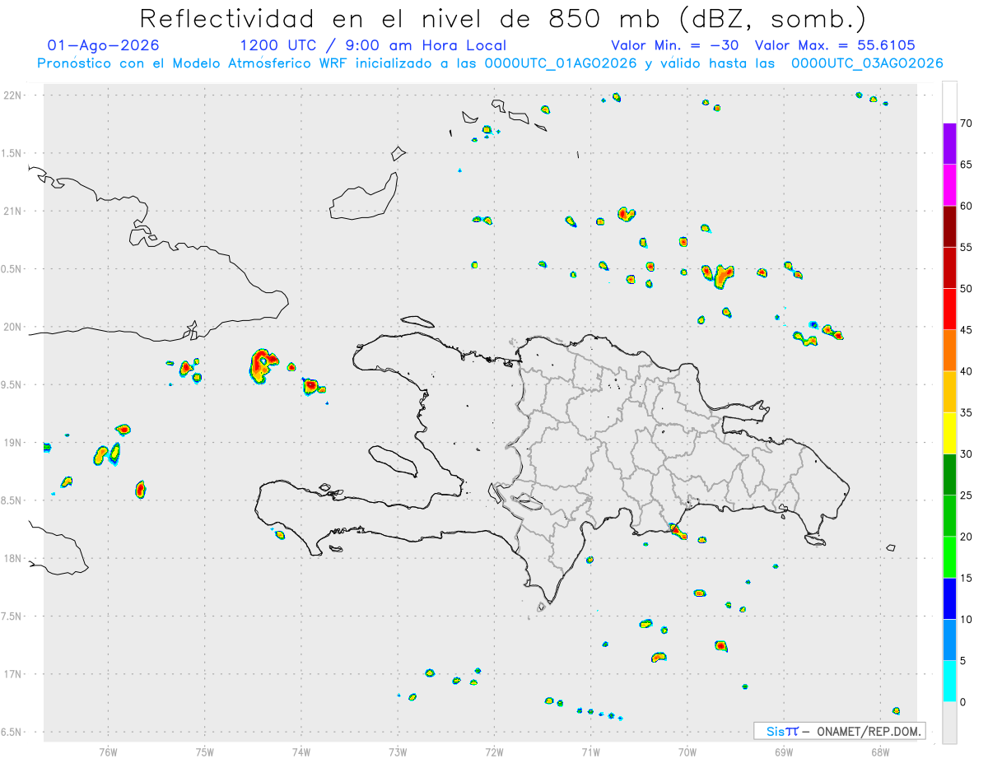
Task: Click the longitude label '71W'
Action: pyautogui.click(x=590, y=752)
